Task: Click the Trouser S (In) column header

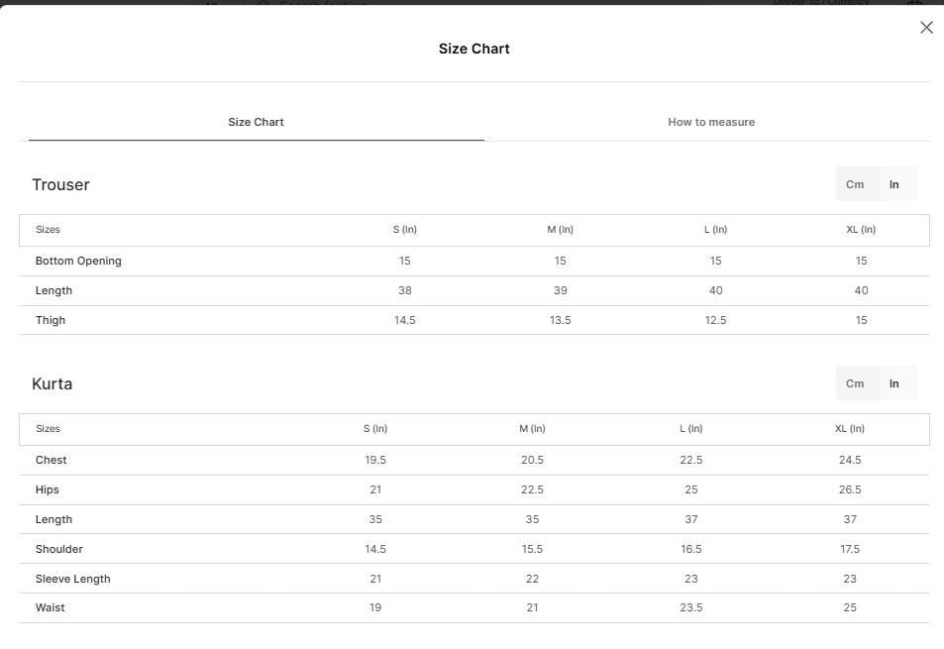Action: coord(404,229)
